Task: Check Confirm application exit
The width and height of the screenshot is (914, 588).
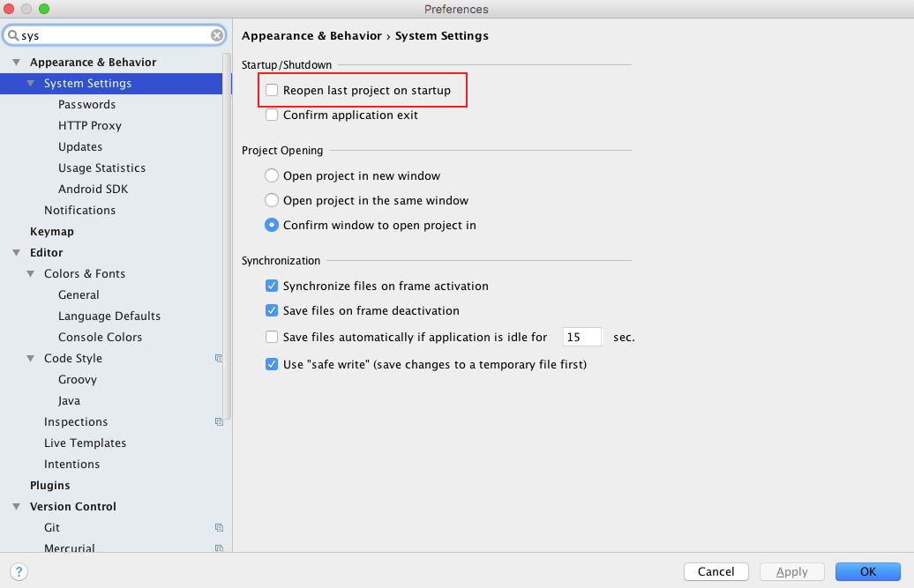Action: (x=272, y=115)
